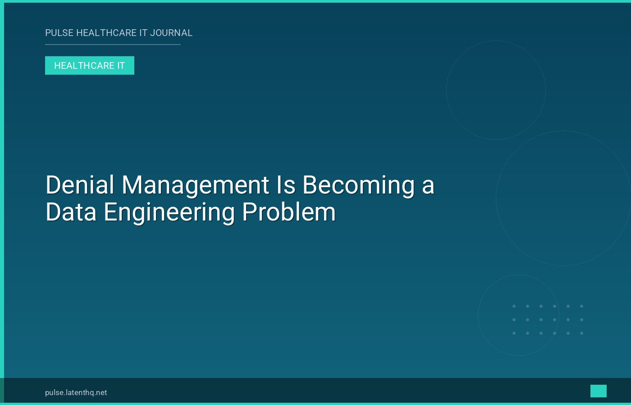The width and height of the screenshot is (631, 405).
Task: Click the top-left dot of the dotted grid
Action: coord(514,306)
